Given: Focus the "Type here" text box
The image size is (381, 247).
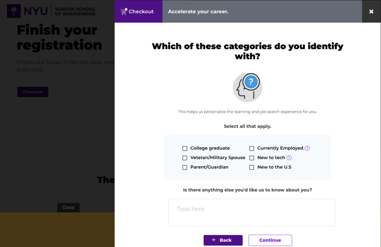Looking at the screenshot, I should pyautogui.click(x=252, y=212).
